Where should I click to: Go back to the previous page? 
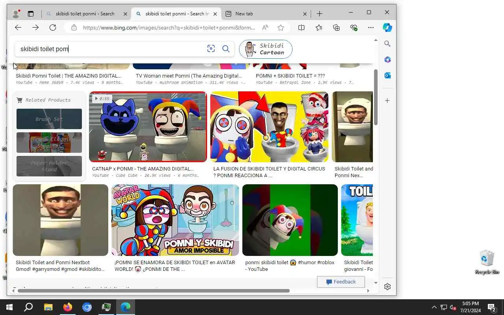click(18, 28)
